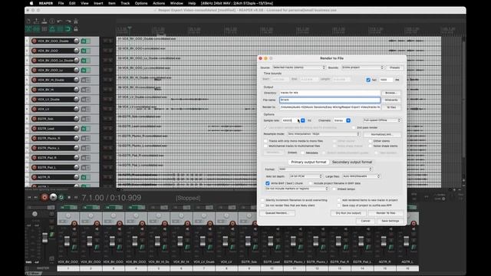Screen dimensions: 491x276
Task: Open the Track menu
Action: tap(125, 3)
